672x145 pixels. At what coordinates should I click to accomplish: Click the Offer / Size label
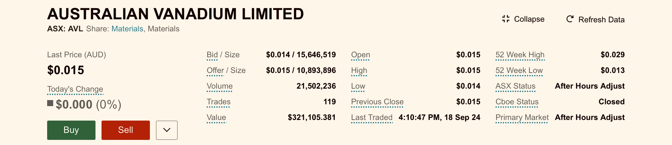pyautogui.click(x=226, y=70)
